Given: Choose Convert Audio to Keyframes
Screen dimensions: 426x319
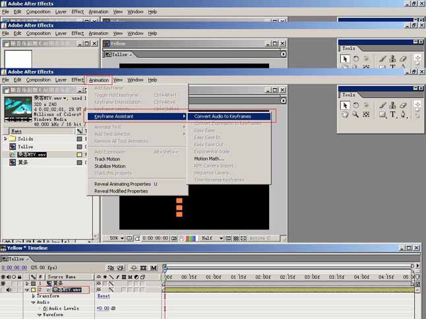Looking at the screenshot, I should coord(229,116).
